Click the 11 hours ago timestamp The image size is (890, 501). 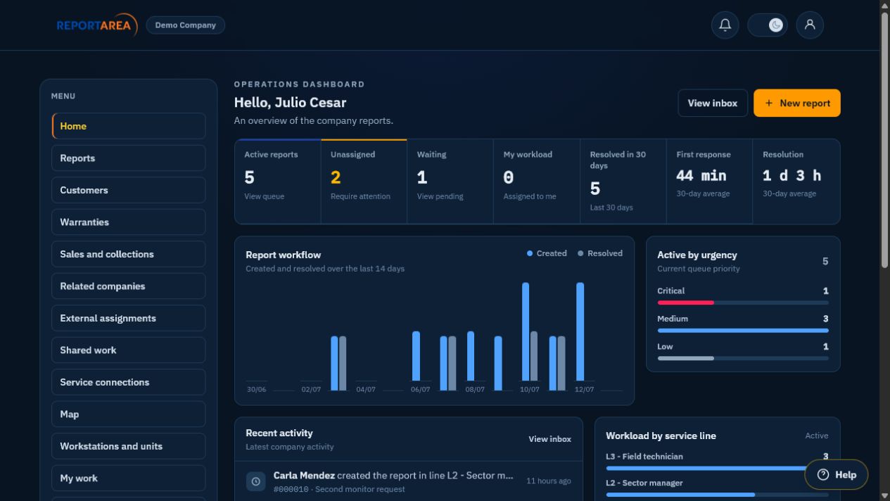(549, 481)
